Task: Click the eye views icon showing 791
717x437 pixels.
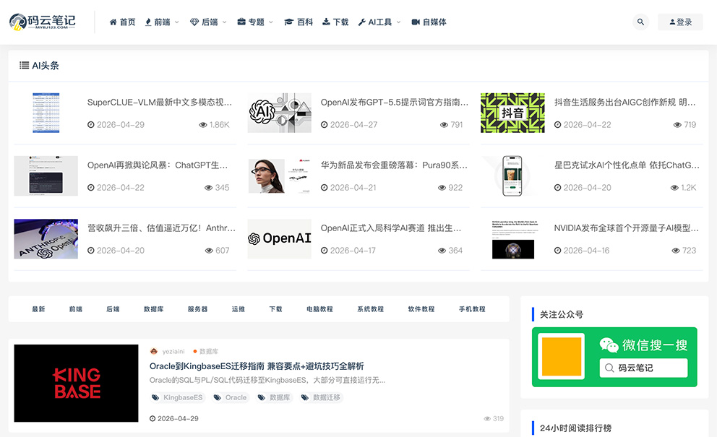Action: click(x=444, y=125)
